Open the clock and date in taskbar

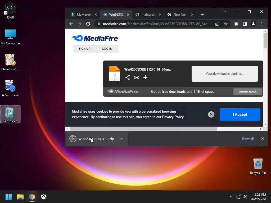tap(259, 197)
